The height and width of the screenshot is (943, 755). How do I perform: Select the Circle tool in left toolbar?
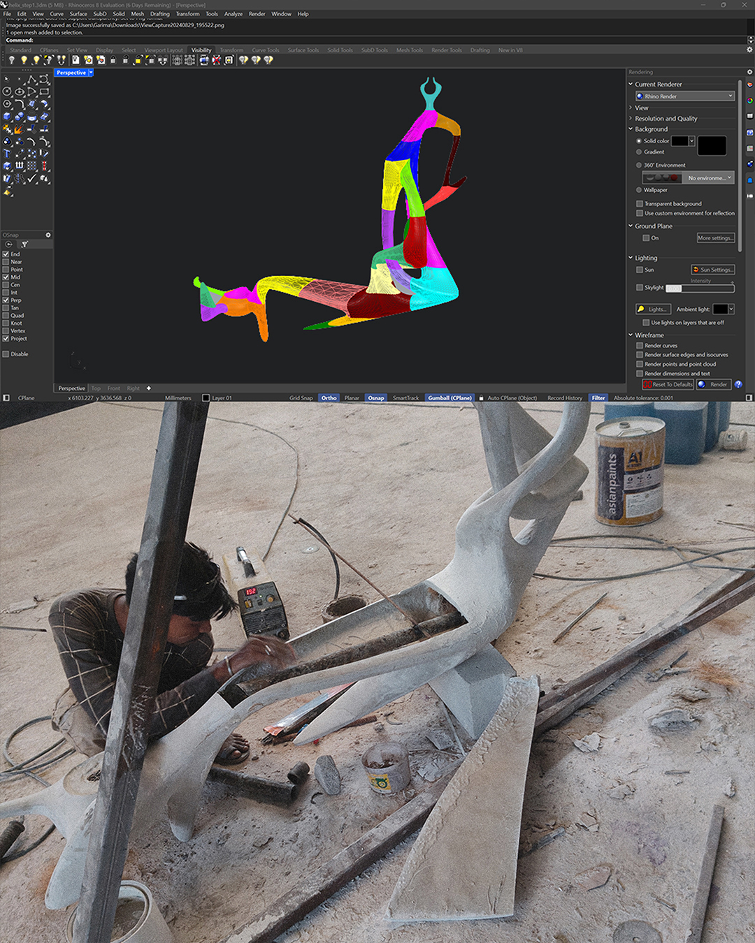(x=7, y=92)
